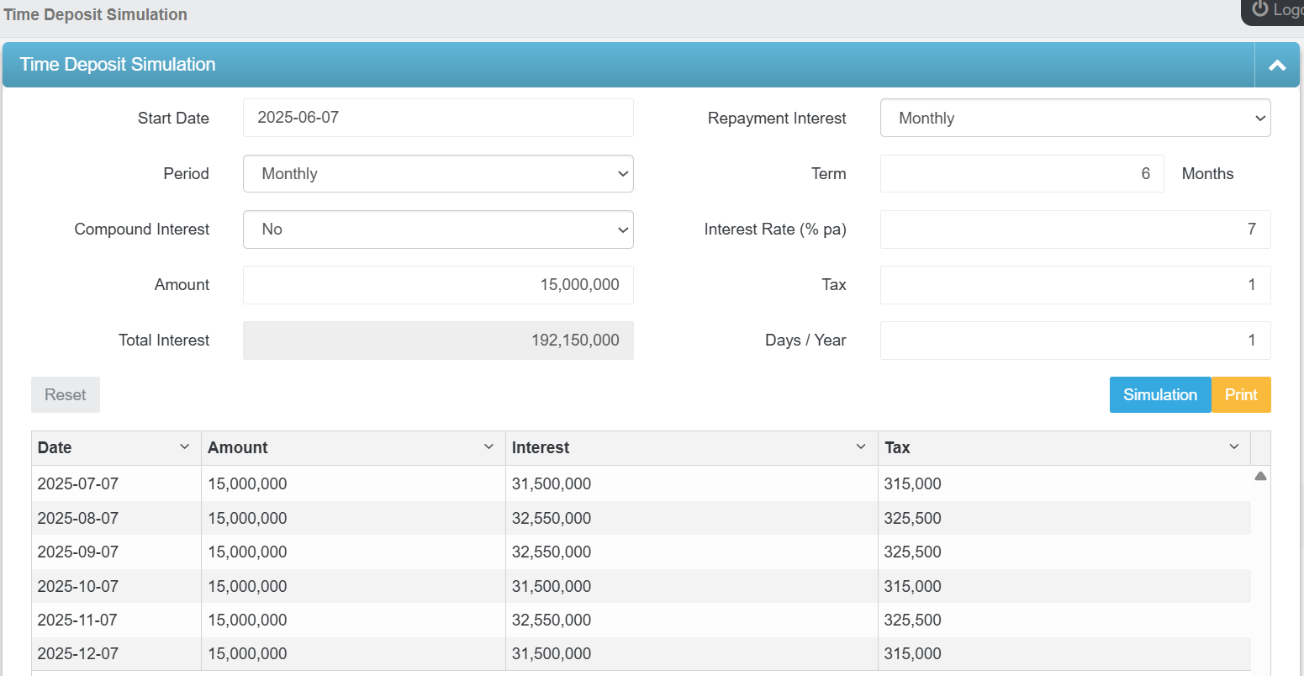Click the Start Date field

tap(437, 118)
